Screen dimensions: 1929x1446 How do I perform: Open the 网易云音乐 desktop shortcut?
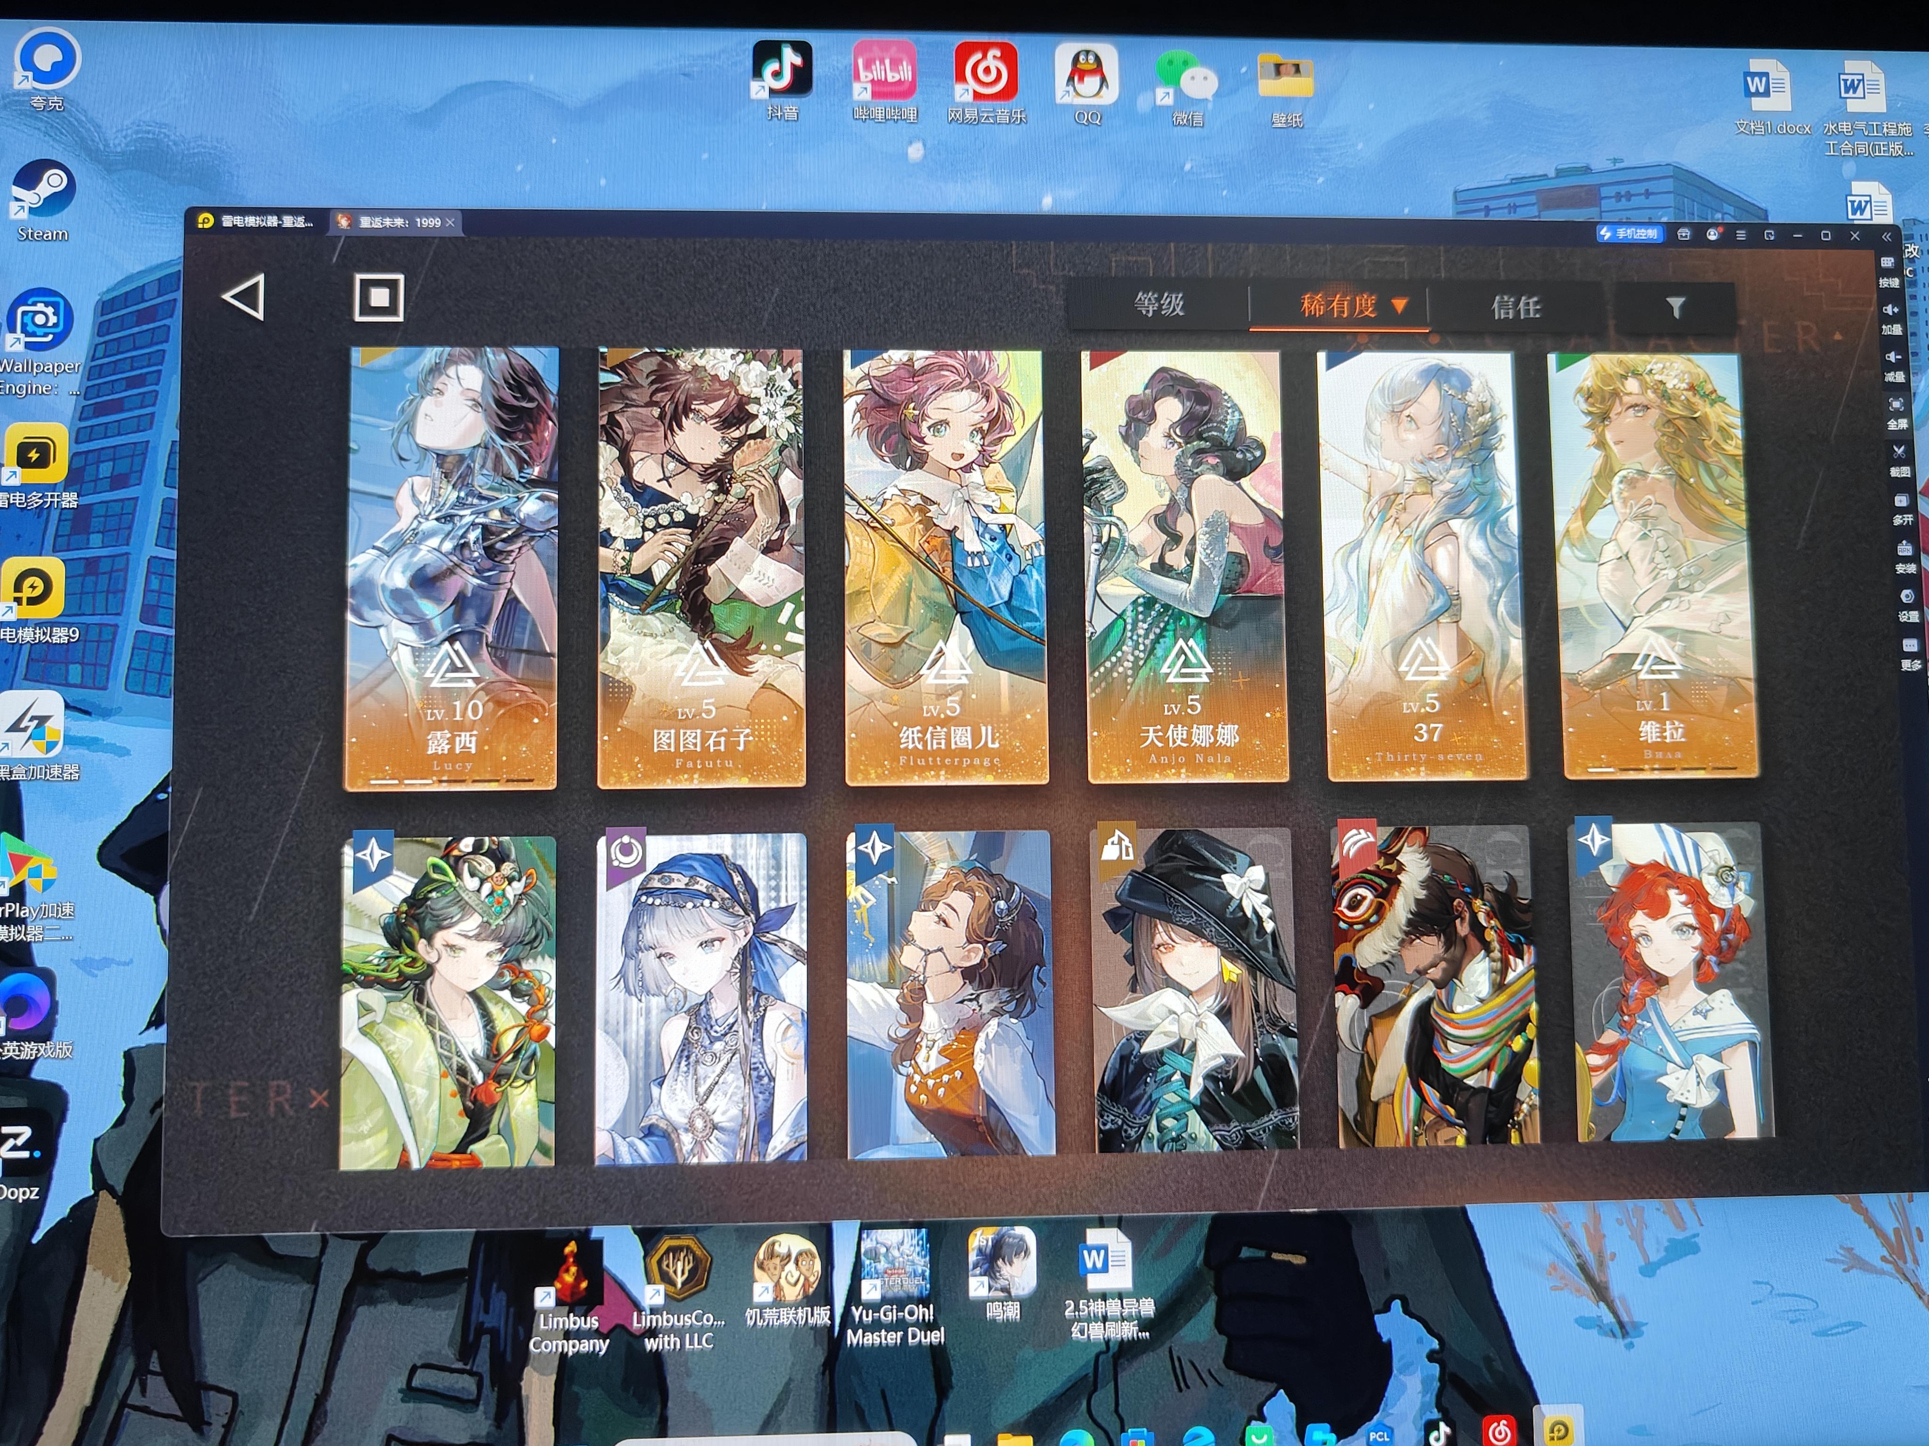[x=986, y=83]
